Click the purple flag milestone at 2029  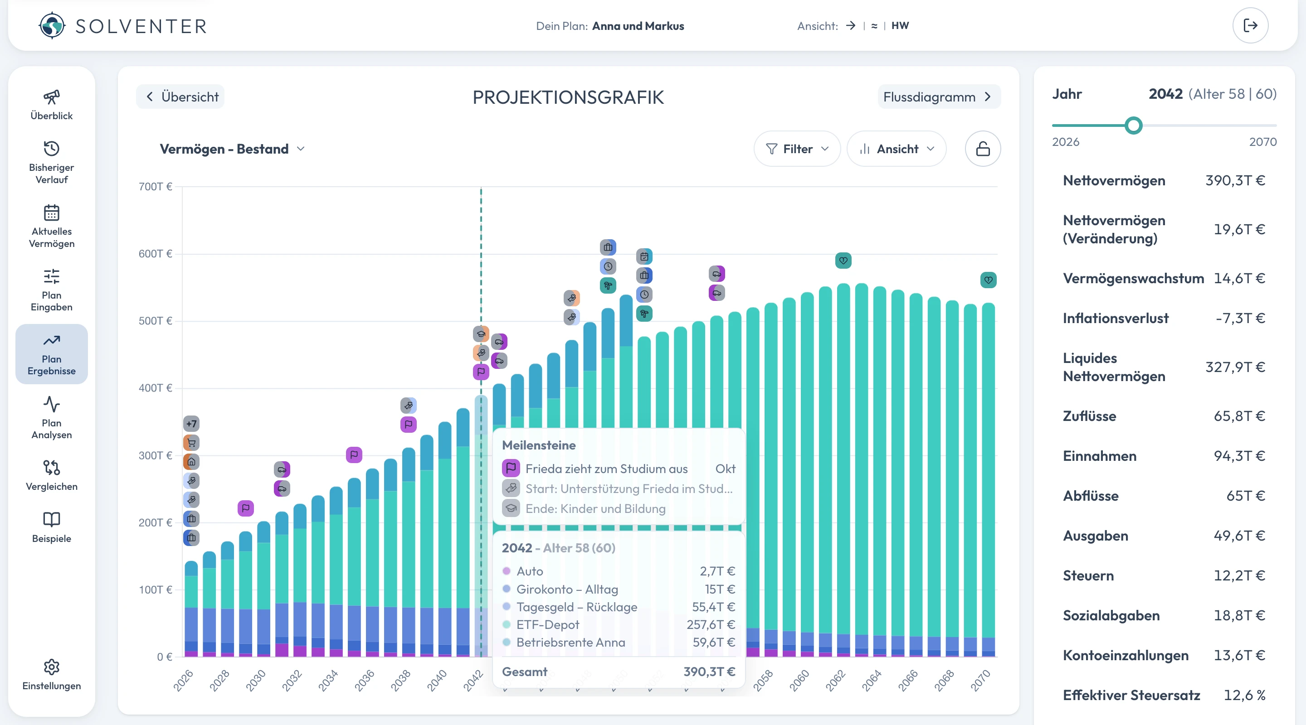pos(245,507)
